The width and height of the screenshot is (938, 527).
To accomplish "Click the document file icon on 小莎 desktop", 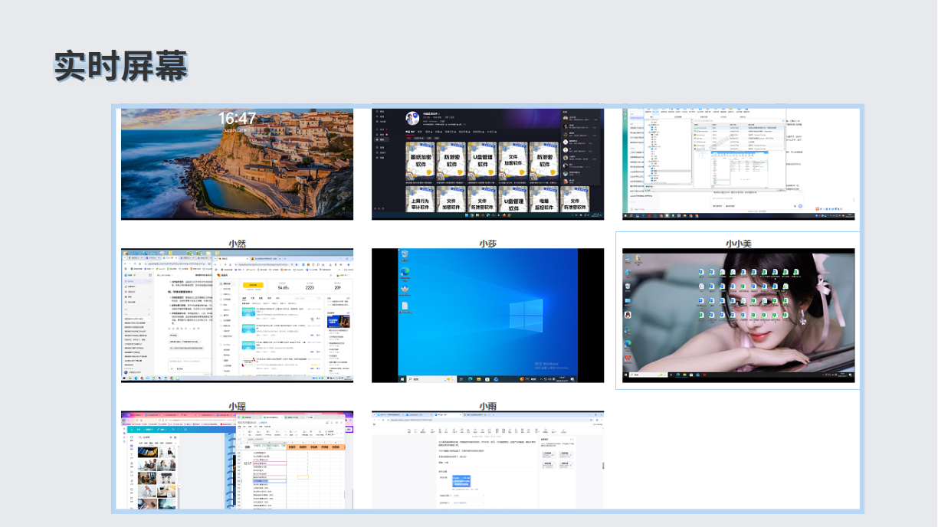I will [405, 306].
